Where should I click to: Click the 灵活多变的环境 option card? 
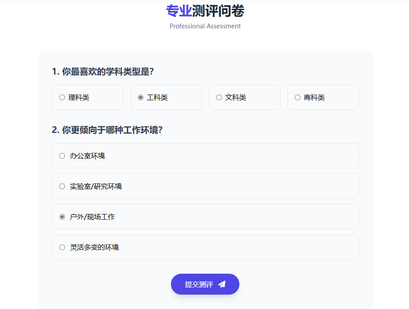[x=205, y=247]
